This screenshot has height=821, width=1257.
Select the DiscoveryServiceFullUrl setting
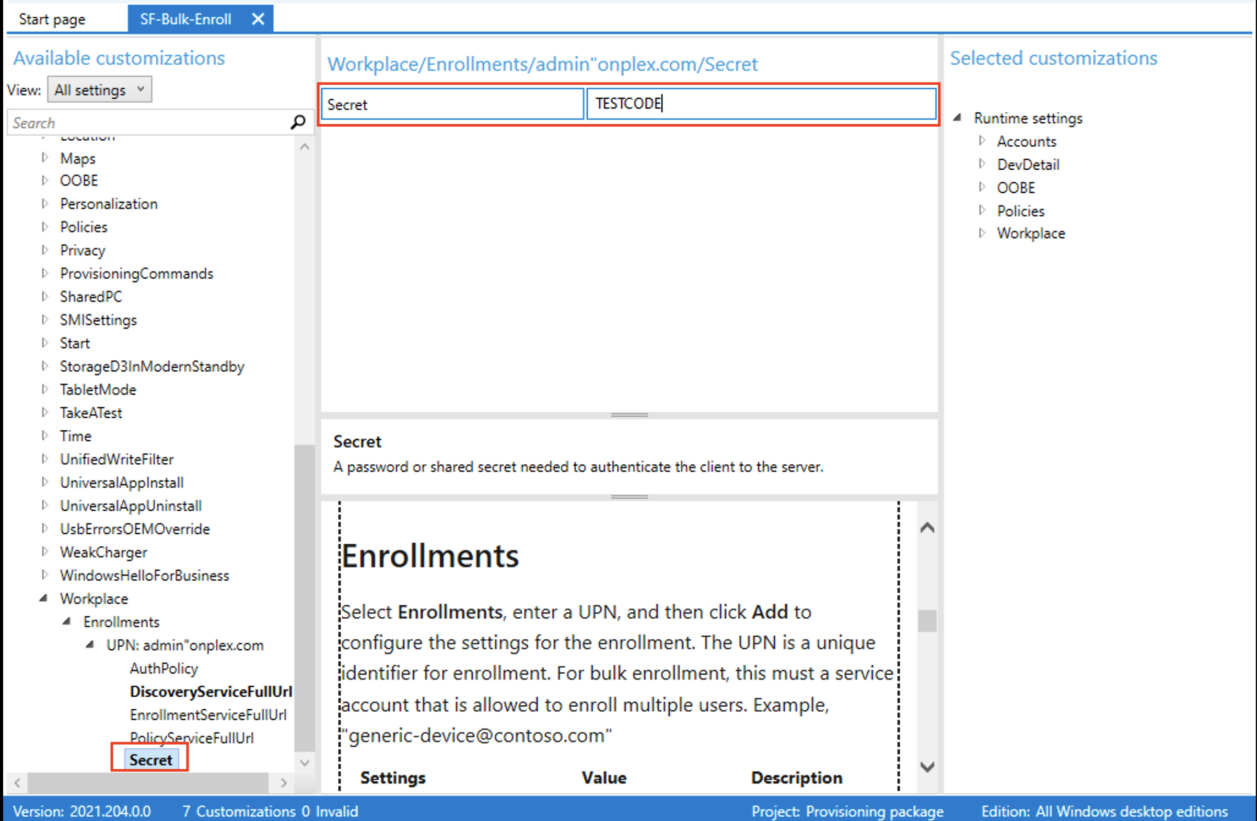[211, 691]
